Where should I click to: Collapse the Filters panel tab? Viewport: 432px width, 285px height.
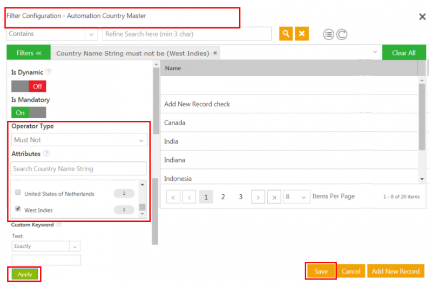[29, 53]
